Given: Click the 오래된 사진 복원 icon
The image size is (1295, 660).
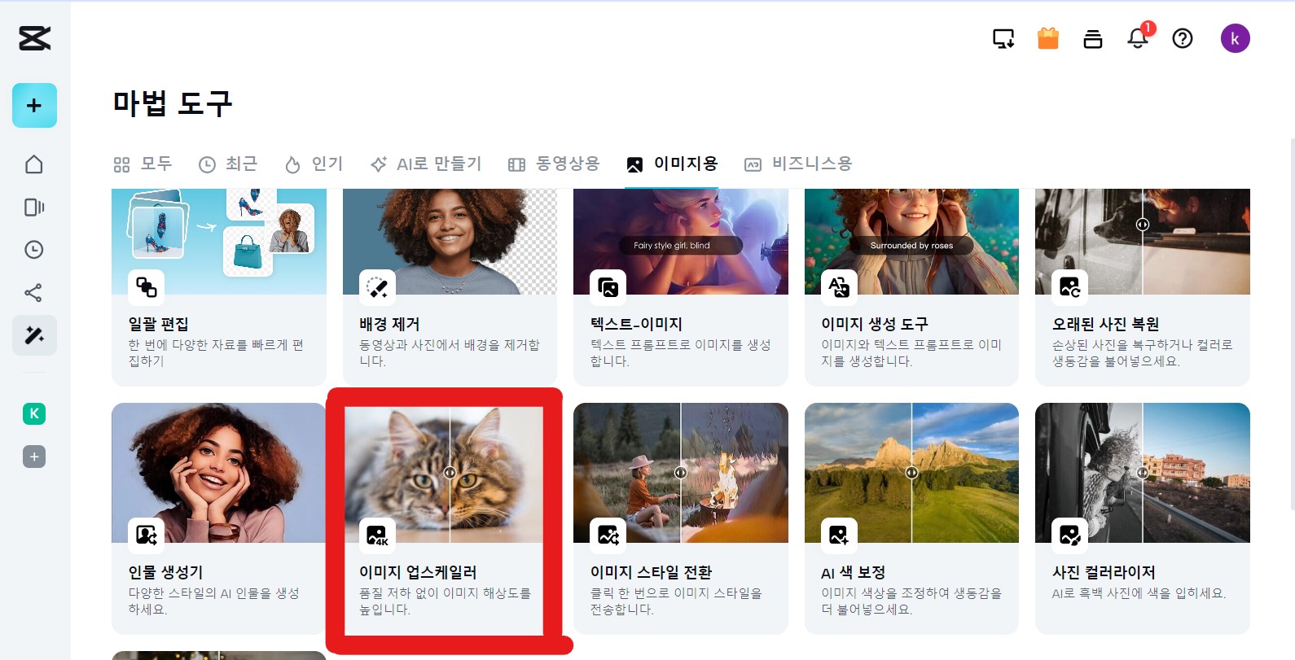Looking at the screenshot, I should click(x=1069, y=286).
